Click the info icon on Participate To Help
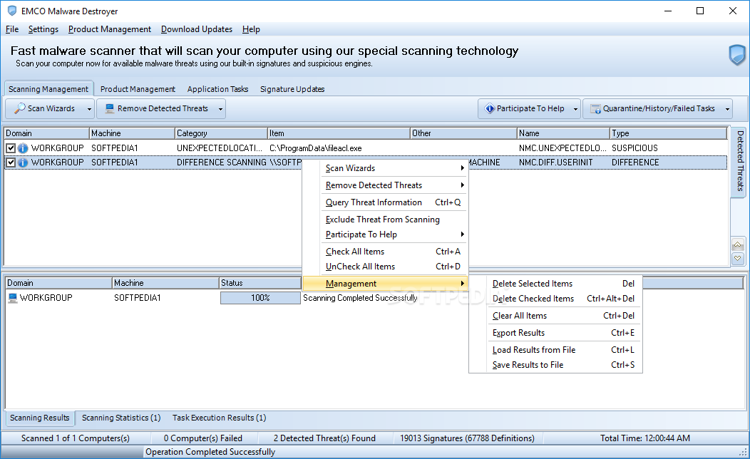750x459 pixels. (x=489, y=108)
